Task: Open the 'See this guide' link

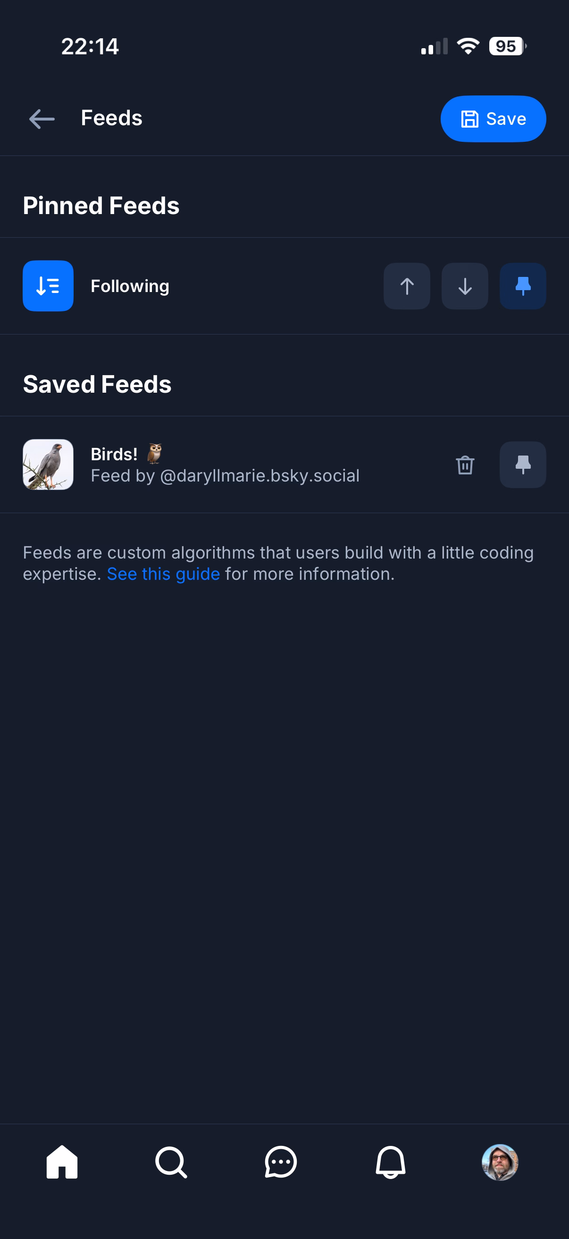Action: [x=163, y=574]
